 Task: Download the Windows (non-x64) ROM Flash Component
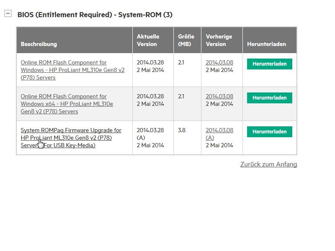269,64
